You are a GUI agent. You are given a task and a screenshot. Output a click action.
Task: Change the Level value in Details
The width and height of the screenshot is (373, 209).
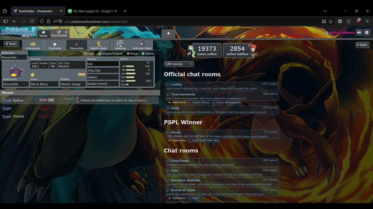[34, 65]
